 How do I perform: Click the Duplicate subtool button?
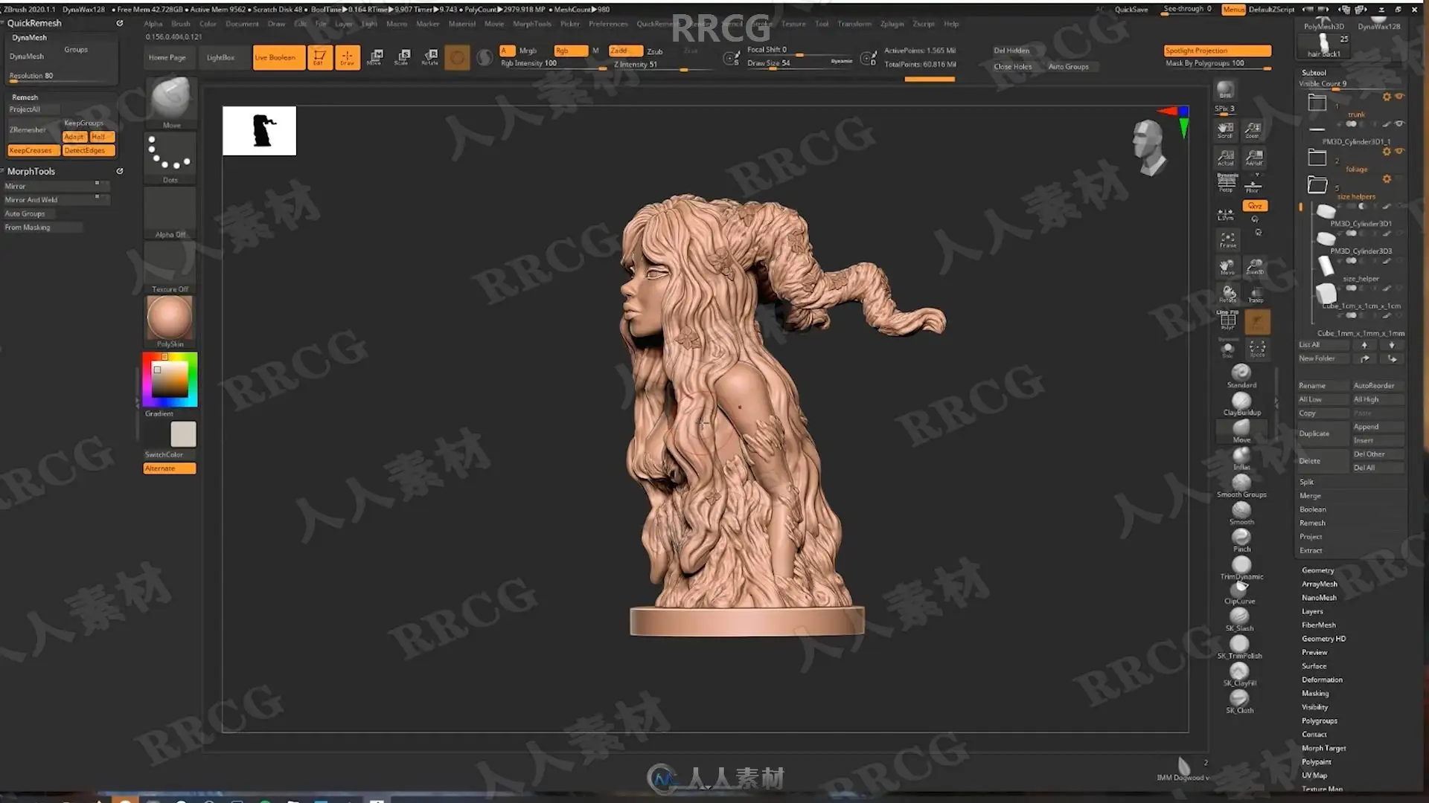(x=1323, y=433)
